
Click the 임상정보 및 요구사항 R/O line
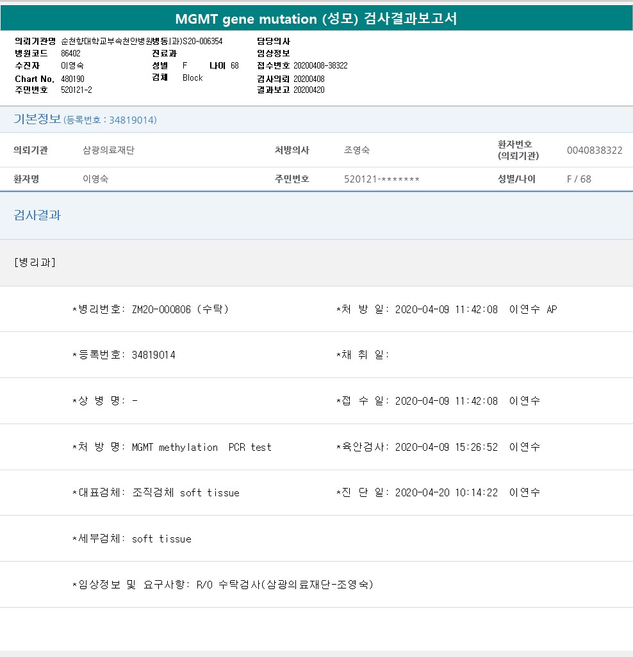(222, 585)
